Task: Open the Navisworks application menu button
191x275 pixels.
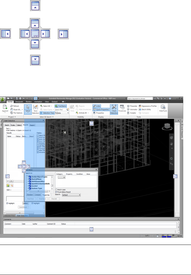Action: pyautogui.click(x=2, y=100)
